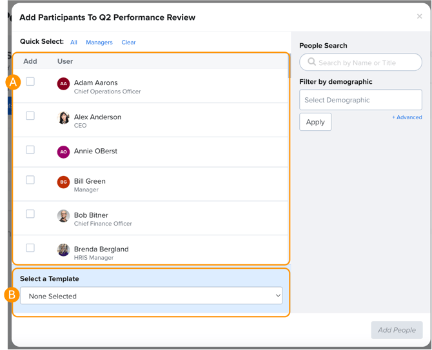432x350 pixels.
Task: Click the magnifier icon in People Search
Action: tap(311, 63)
